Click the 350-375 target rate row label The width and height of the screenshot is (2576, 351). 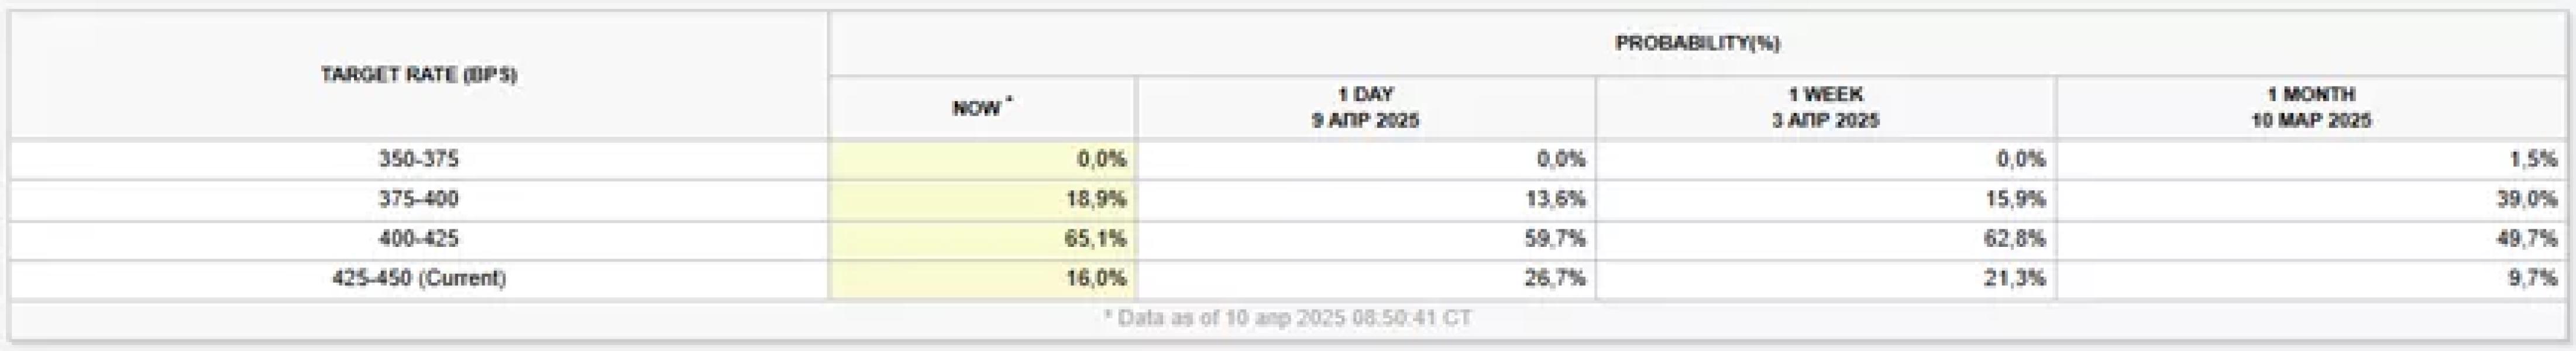pos(419,160)
